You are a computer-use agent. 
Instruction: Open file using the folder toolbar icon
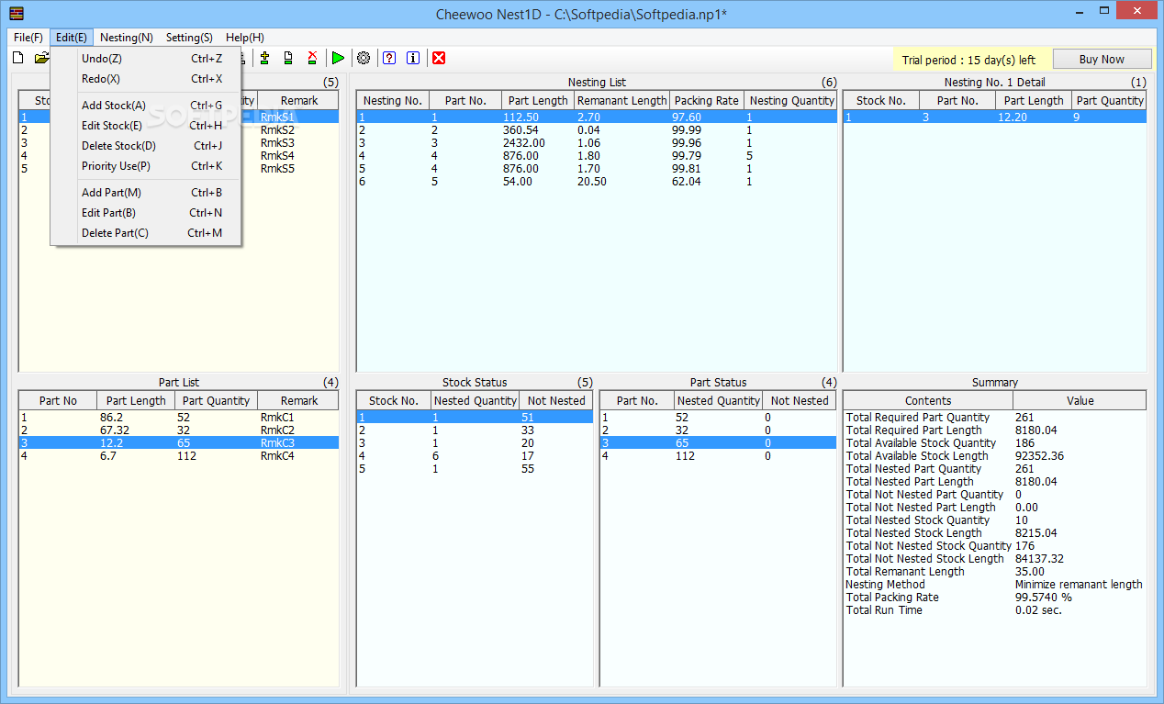pyautogui.click(x=41, y=59)
